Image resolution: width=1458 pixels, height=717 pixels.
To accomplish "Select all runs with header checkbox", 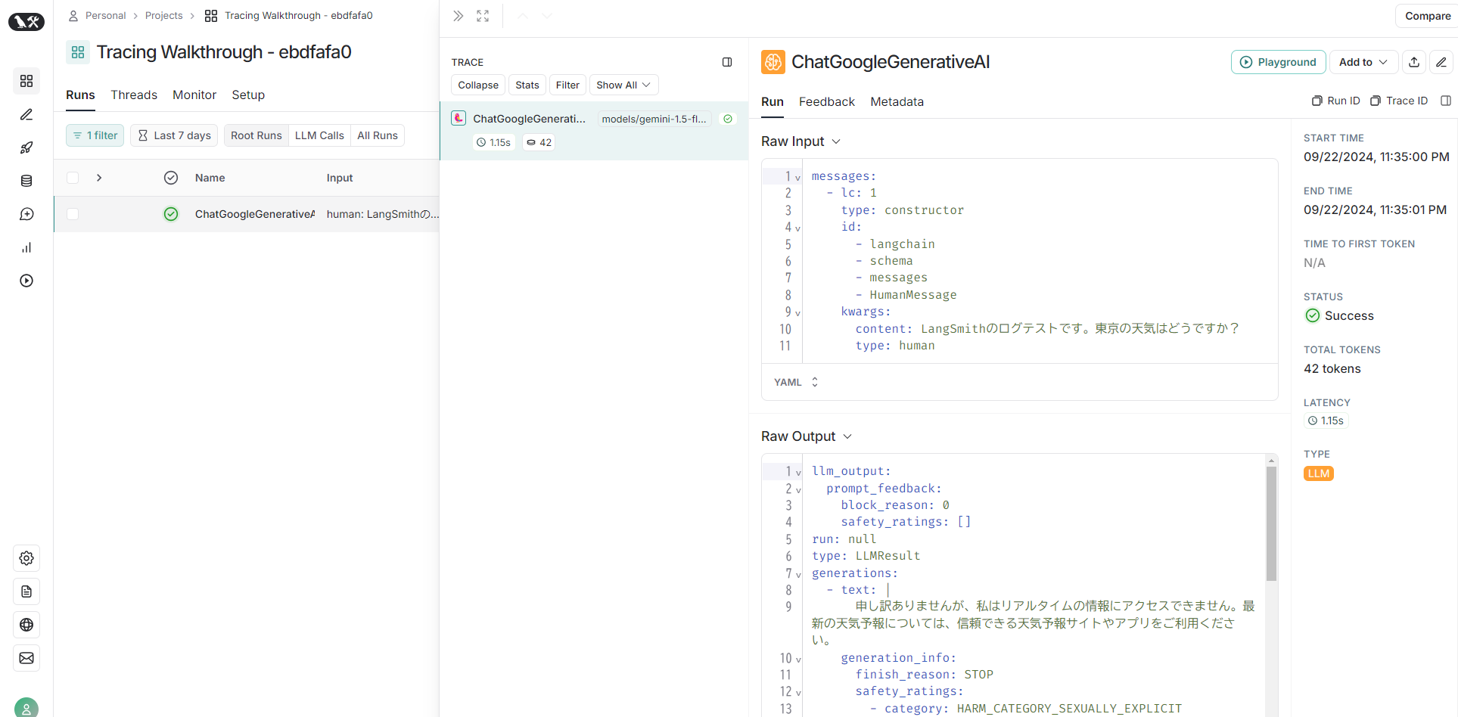I will coord(73,178).
